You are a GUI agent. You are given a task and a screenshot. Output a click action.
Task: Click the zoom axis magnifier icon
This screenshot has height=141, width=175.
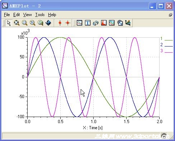[32, 23]
